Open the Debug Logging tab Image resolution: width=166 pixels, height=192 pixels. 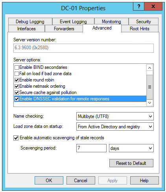tap(30, 22)
